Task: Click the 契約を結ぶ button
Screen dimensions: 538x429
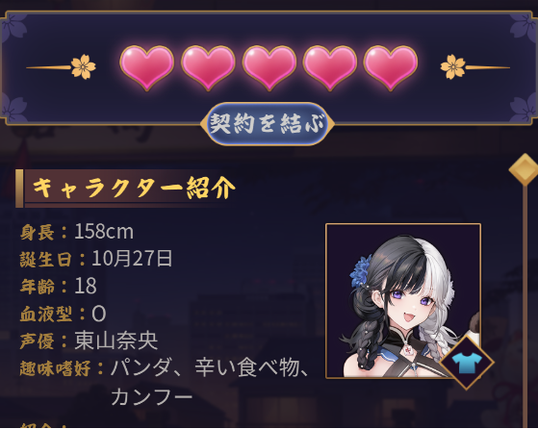Action: tap(268, 124)
